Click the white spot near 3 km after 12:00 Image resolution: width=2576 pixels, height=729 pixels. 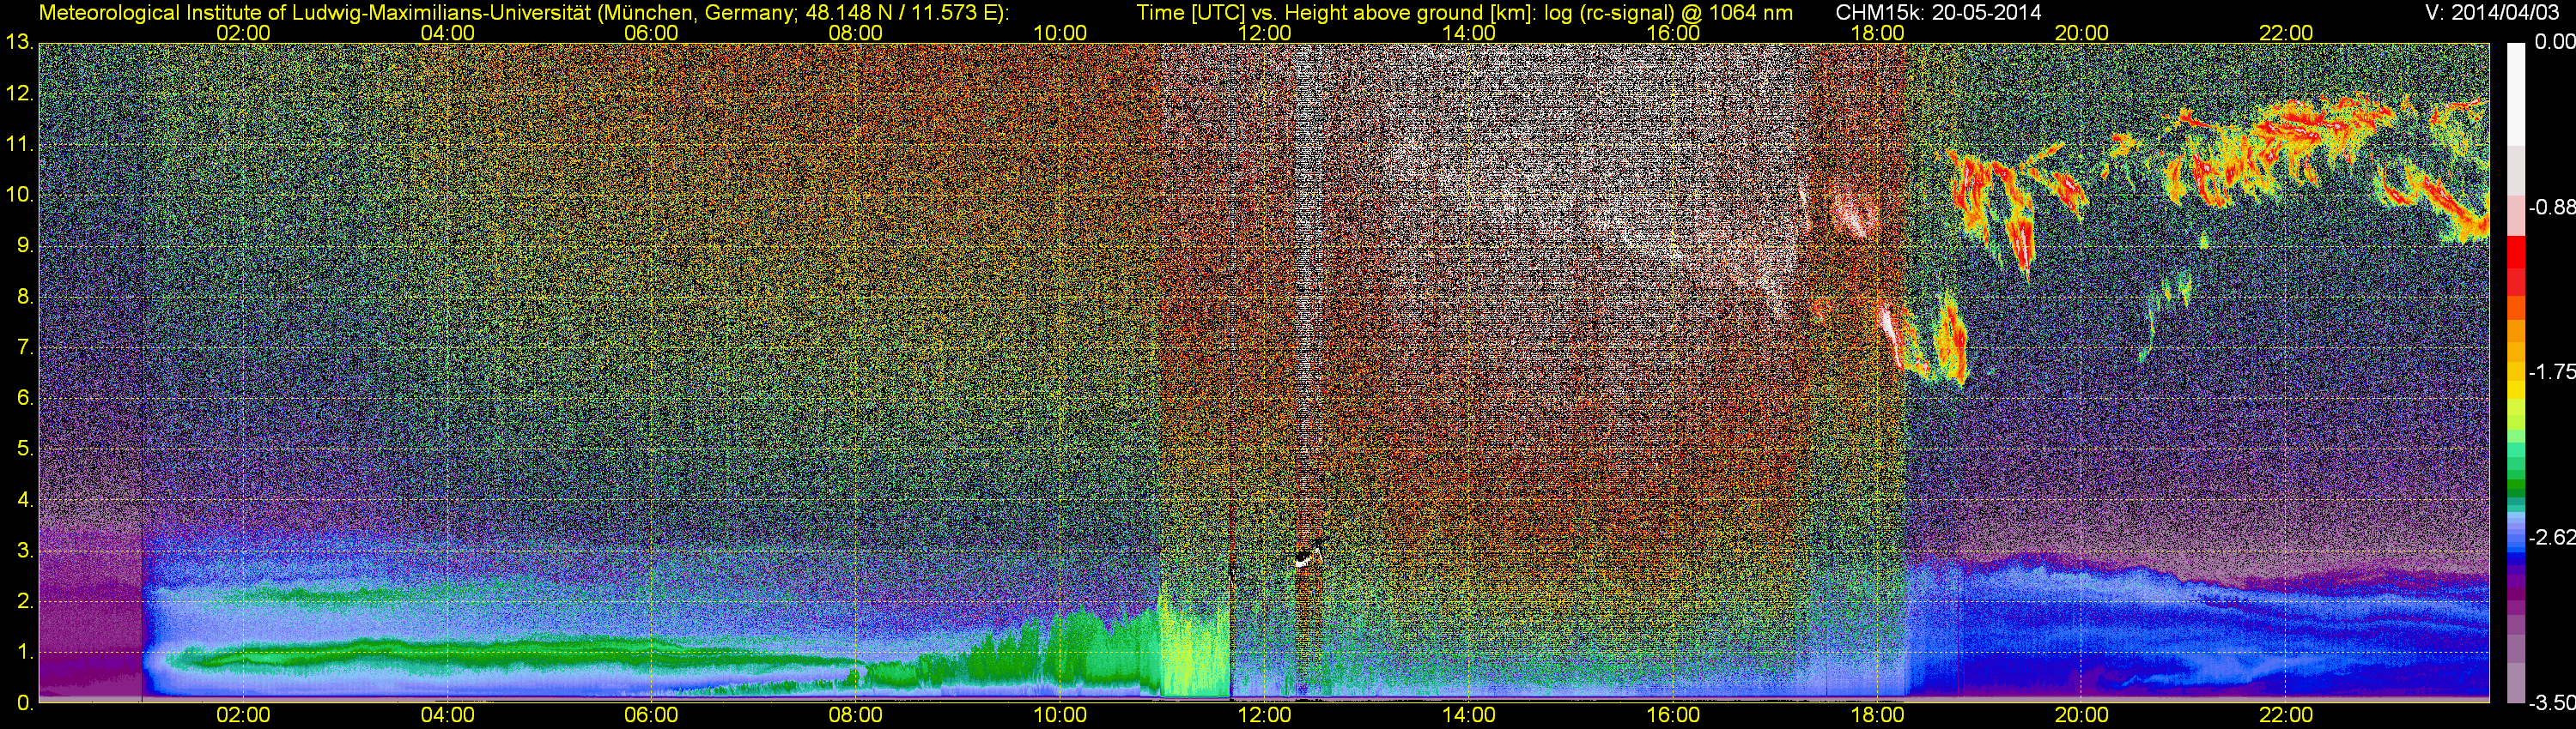tap(1304, 561)
